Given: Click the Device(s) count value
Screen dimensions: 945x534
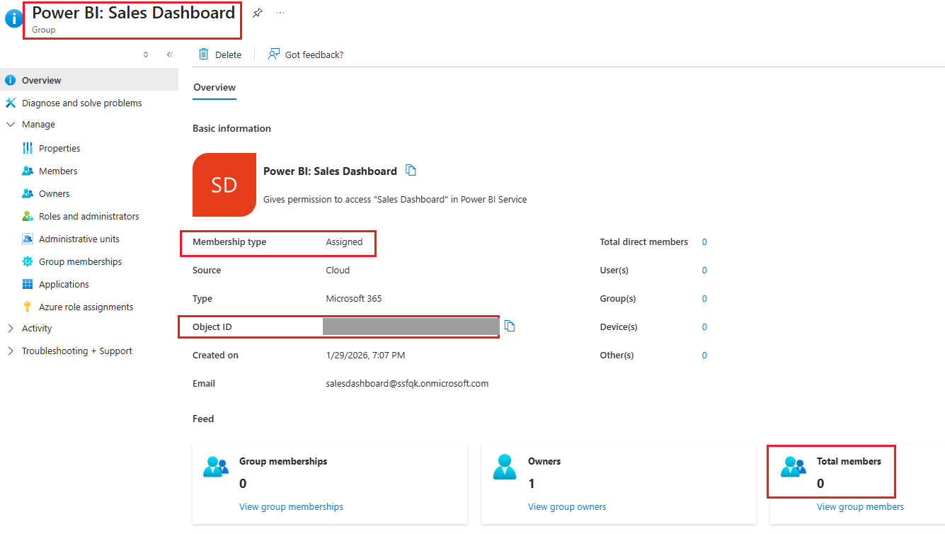Looking at the screenshot, I should point(704,326).
